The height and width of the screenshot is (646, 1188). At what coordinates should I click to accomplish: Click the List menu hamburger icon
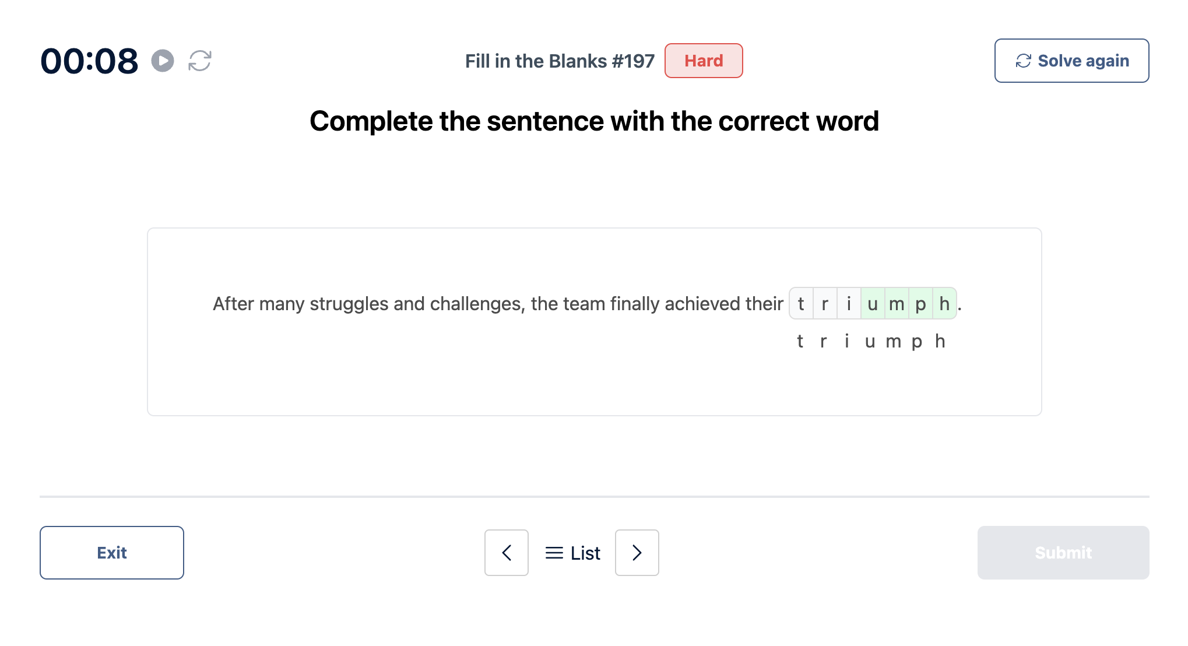click(x=554, y=552)
